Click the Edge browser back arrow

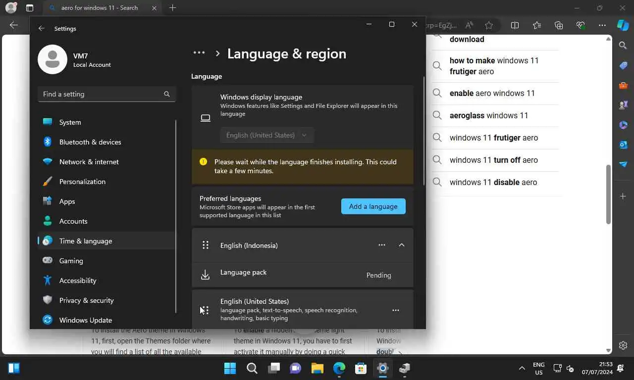[14, 25]
